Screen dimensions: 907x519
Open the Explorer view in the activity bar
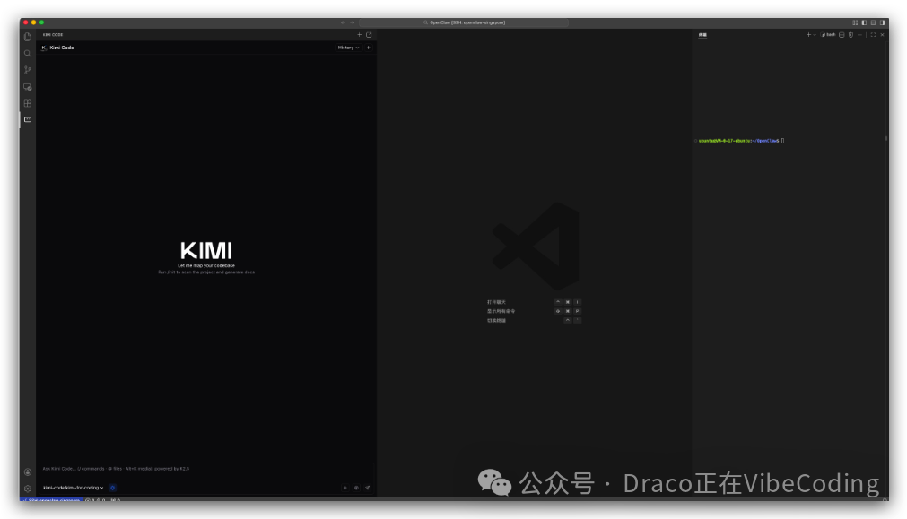click(x=27, y=37)
